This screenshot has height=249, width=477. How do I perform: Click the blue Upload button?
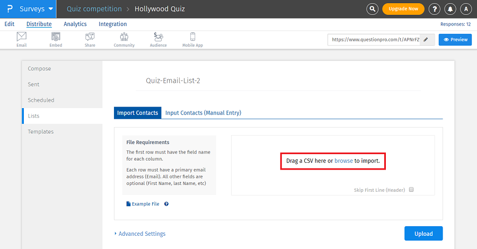[x=423, y=234]
